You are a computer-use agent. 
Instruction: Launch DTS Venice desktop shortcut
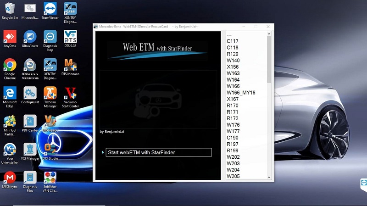[50, 123]
